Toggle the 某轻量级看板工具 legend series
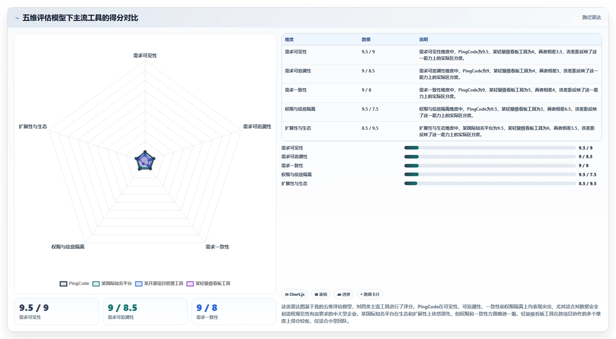 coord(208,284)
